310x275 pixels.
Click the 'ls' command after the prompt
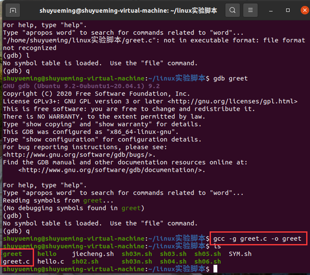point(217,246)
